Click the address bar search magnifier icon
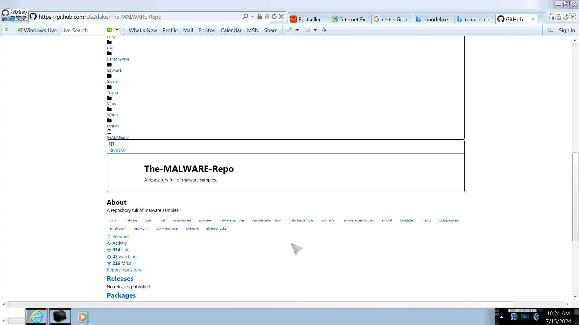The width and height of the screenshot is (579, 325). pyautogui.click(x=245, y=17)
